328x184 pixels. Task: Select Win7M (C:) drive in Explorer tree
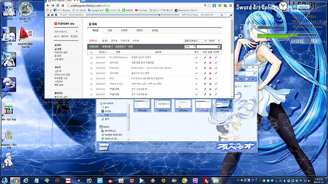click(x=108, y=131)
